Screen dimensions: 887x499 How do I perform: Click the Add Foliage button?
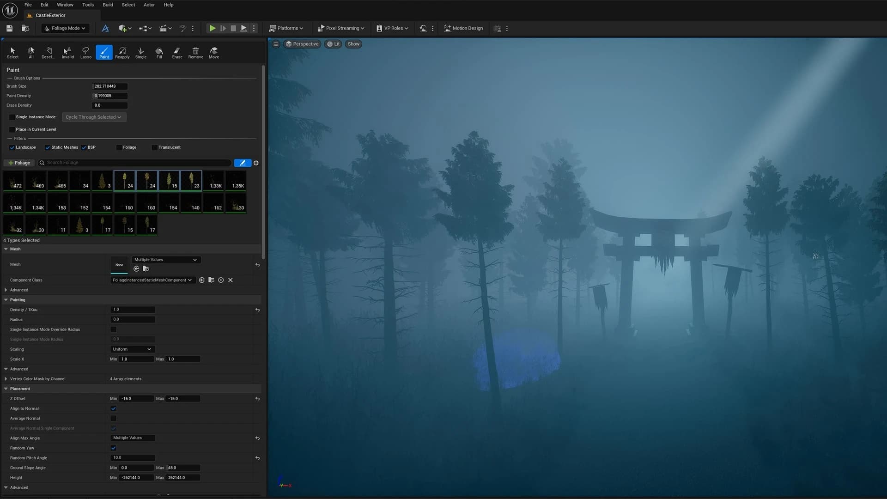[19, 163]
